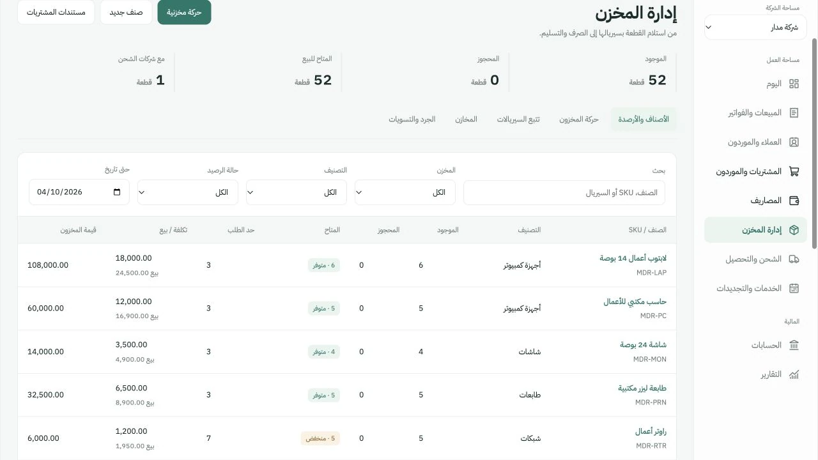Open item لابتوب أعمال 14 بوصة
Screen dimensions: 818x460
[633, 258]
